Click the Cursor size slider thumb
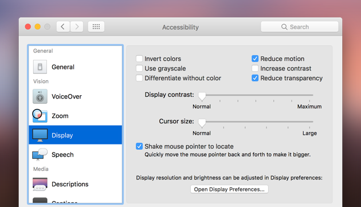The width and height of the screenshot is (361, 207). [202, 123]
